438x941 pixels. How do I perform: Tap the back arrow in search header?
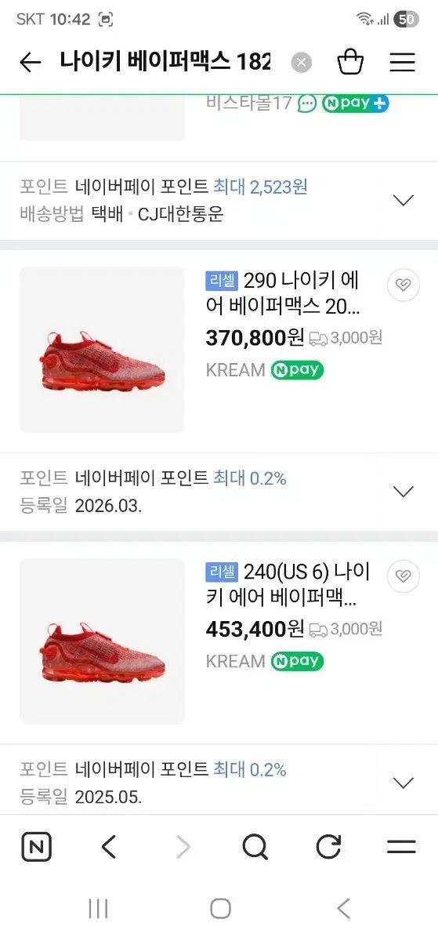(x=30, y=63)
